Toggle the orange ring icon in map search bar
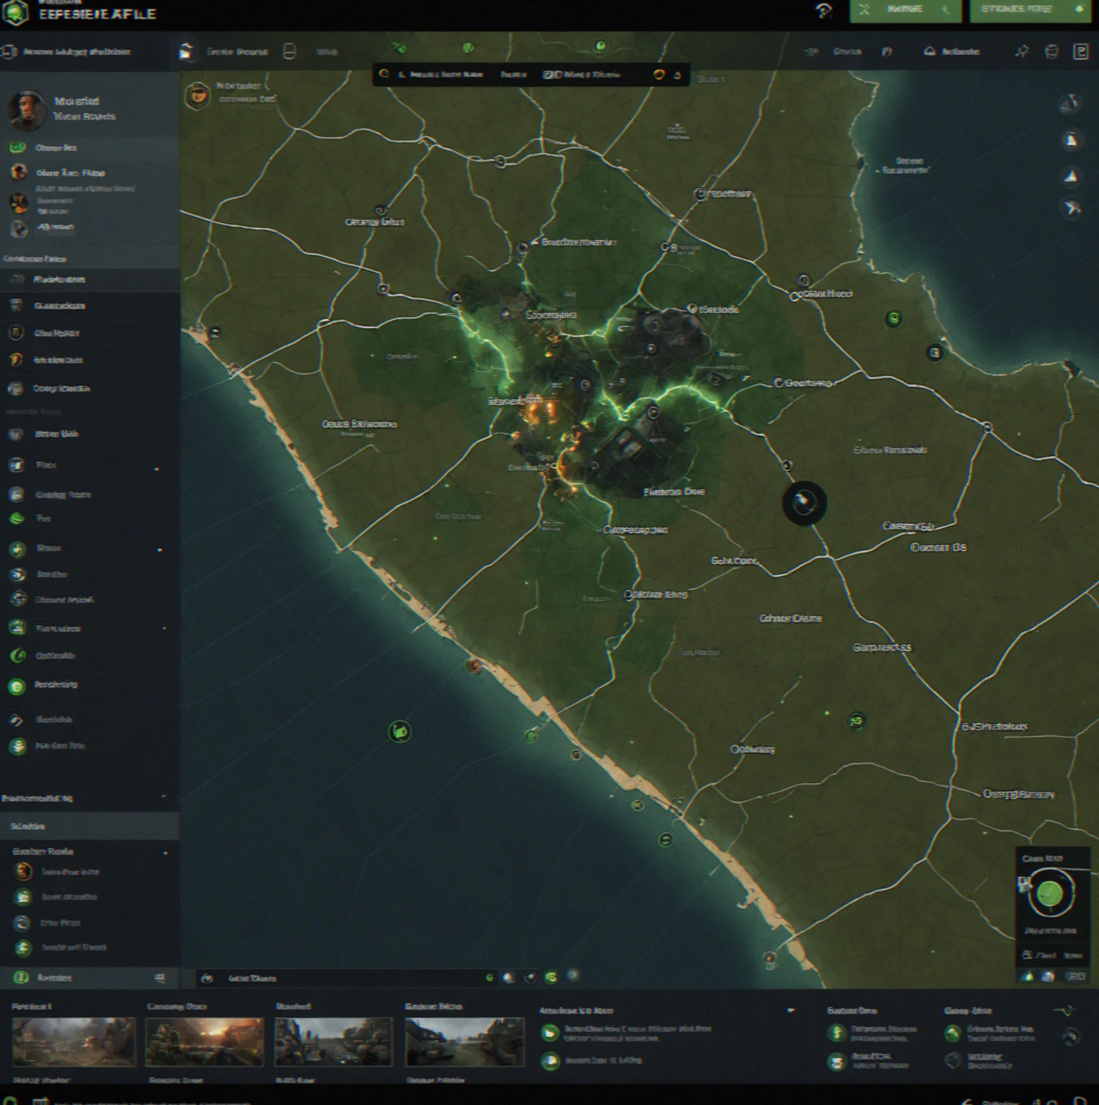This screenshot has width=1099, height=1105. pyautogui.click(x=659, y=74)
